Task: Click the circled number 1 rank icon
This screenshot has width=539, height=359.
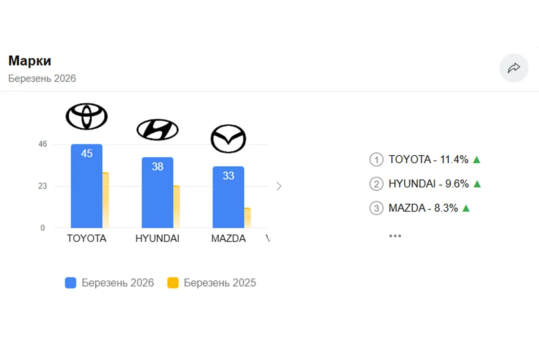Action: tap(376, 160)
